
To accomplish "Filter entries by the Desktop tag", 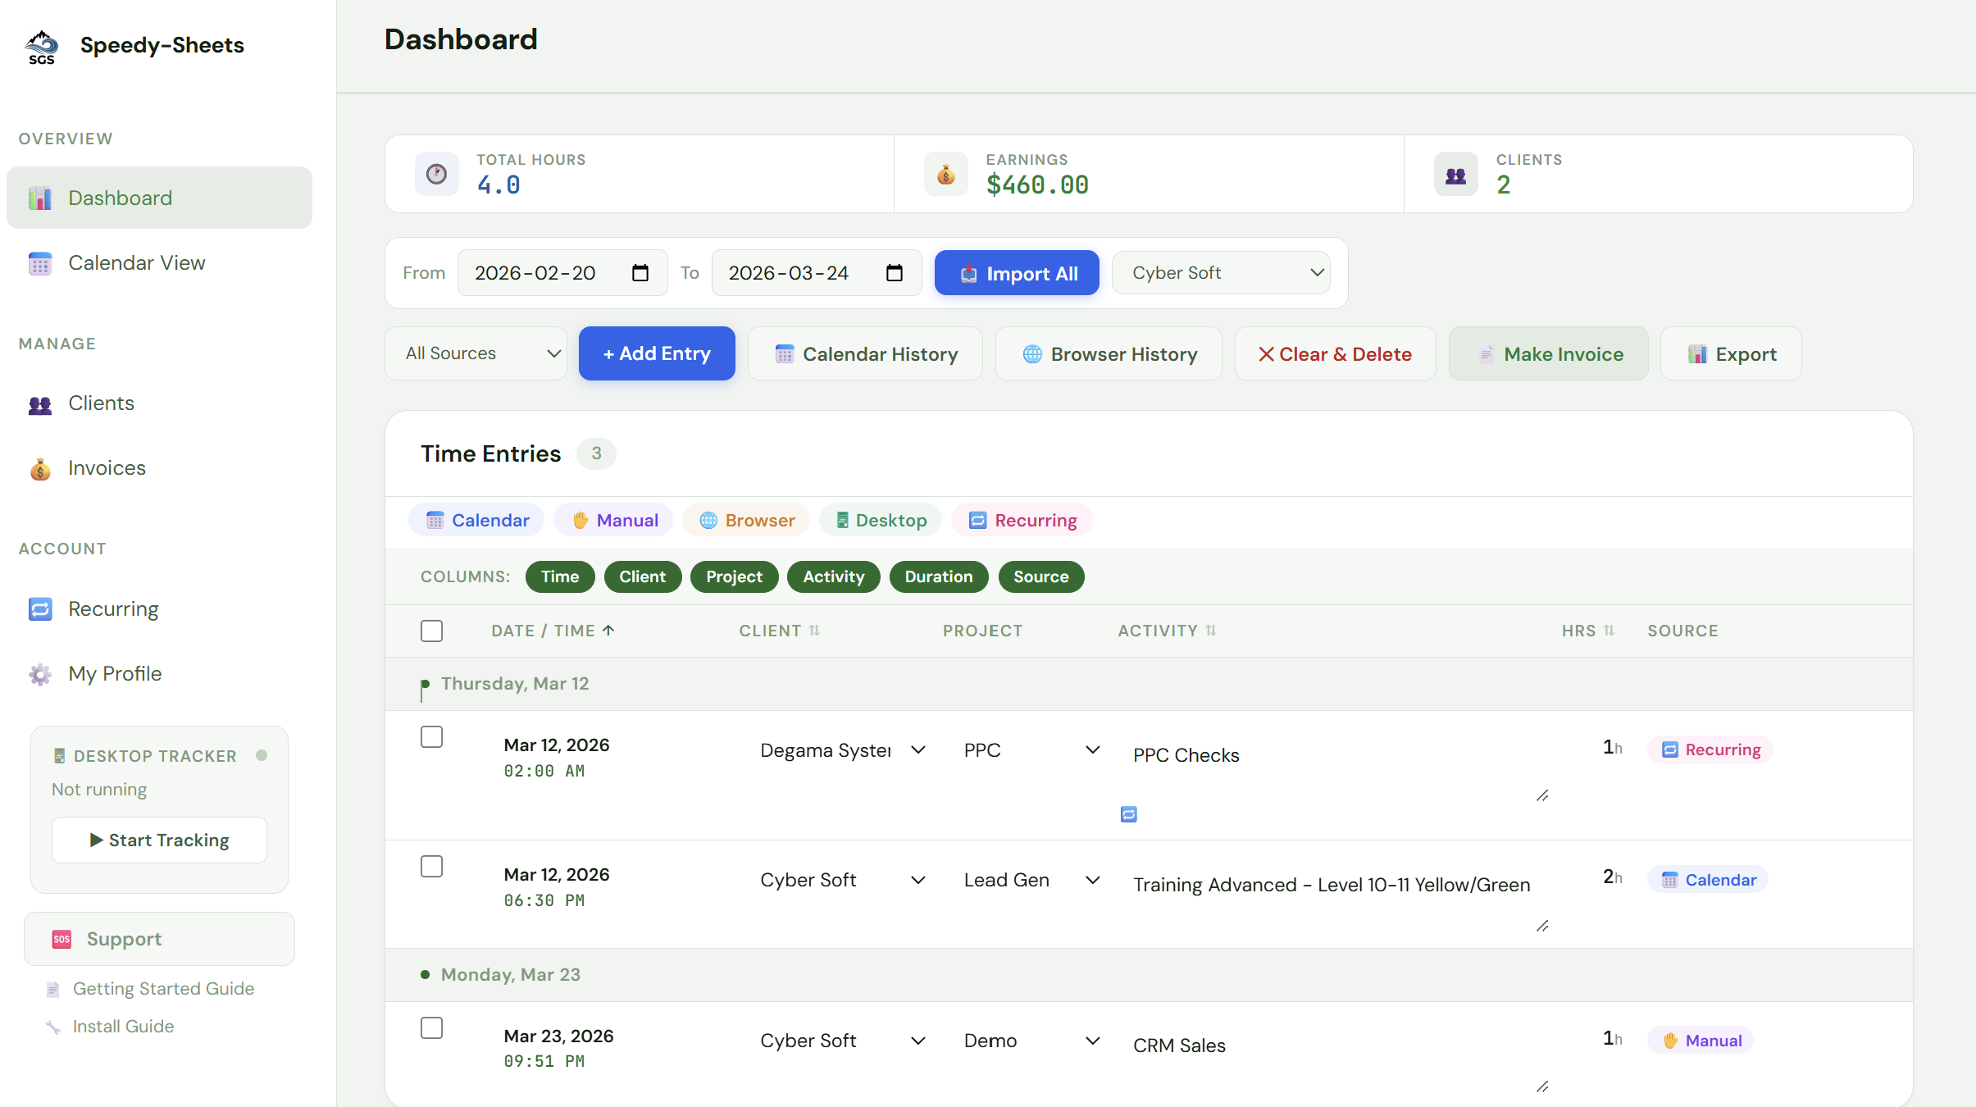I will point(879,519).
